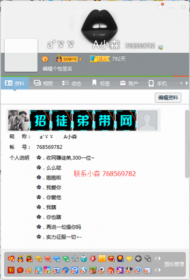Viewport: 190px width, 280px height.
Task: Click the teal box icon
Action: (x=84, y=259)
